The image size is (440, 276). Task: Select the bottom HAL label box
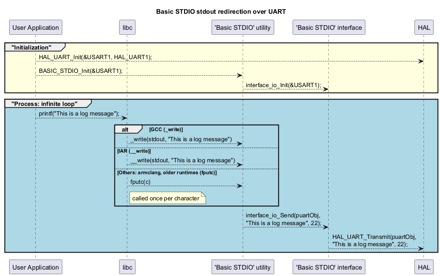point(424,266)
